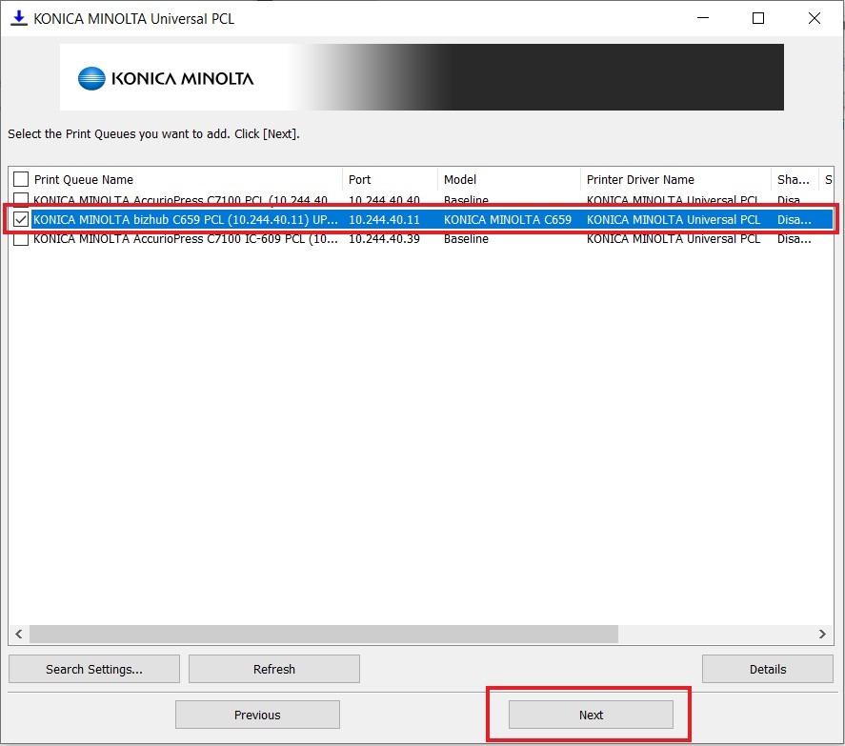Screen dimensions: 845x746
Task: Uncheck the bizhub C659 PCL queue checkbox
Action: [x=21, y=219]
